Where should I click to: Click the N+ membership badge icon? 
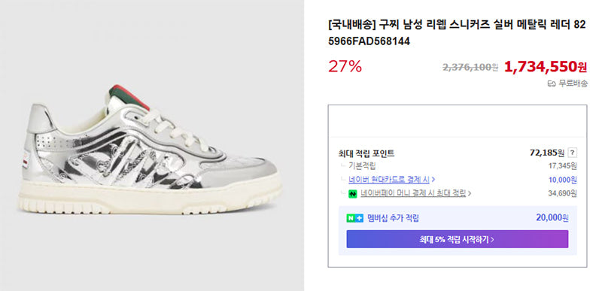point(354,219)
